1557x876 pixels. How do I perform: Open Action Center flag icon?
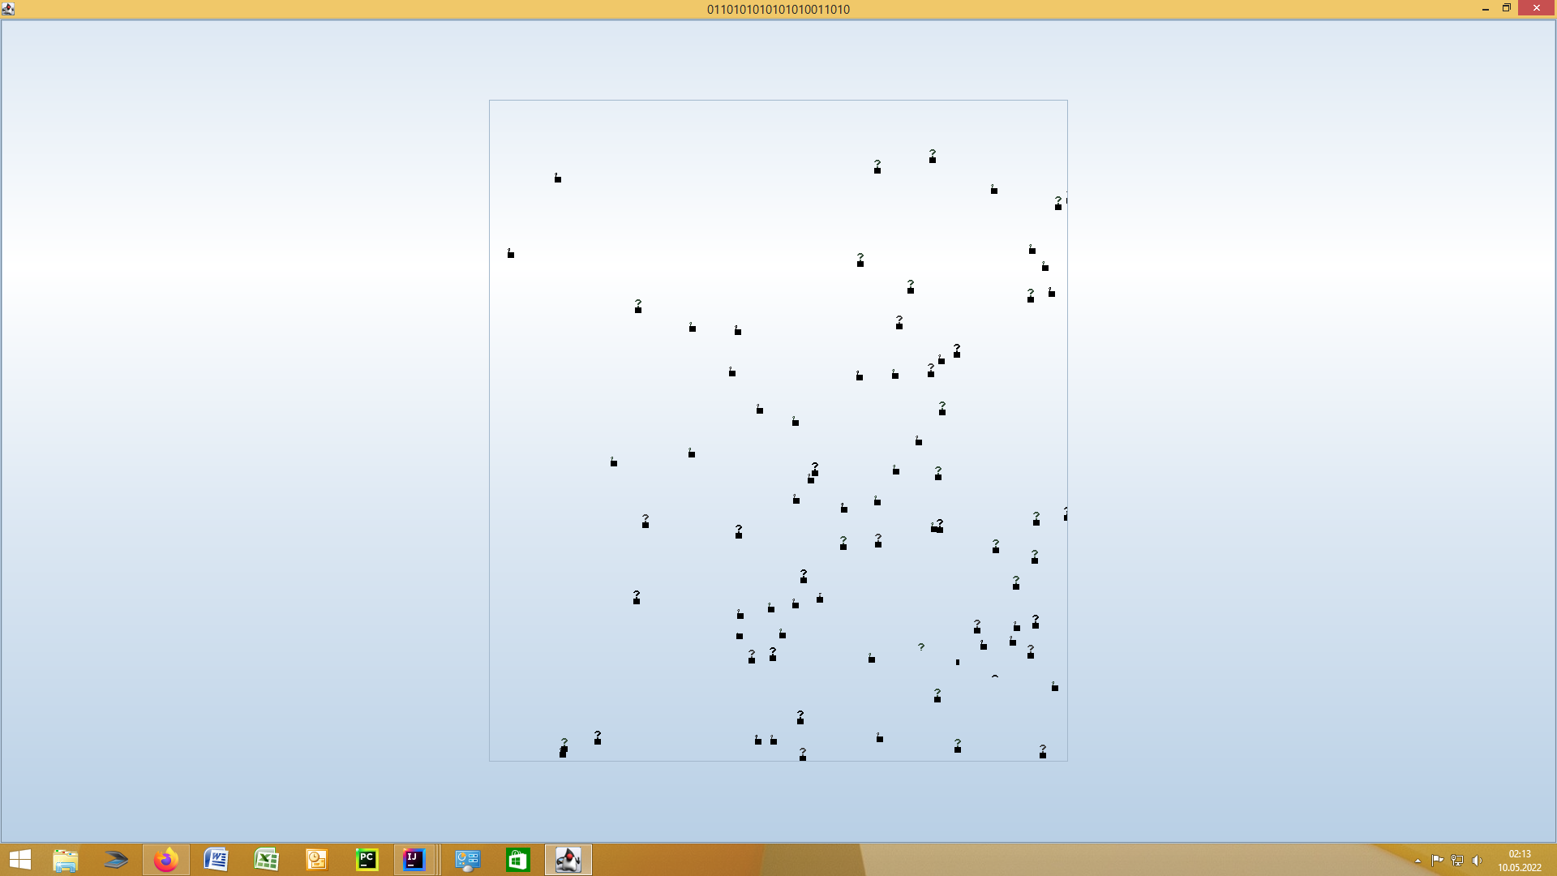1437,861
